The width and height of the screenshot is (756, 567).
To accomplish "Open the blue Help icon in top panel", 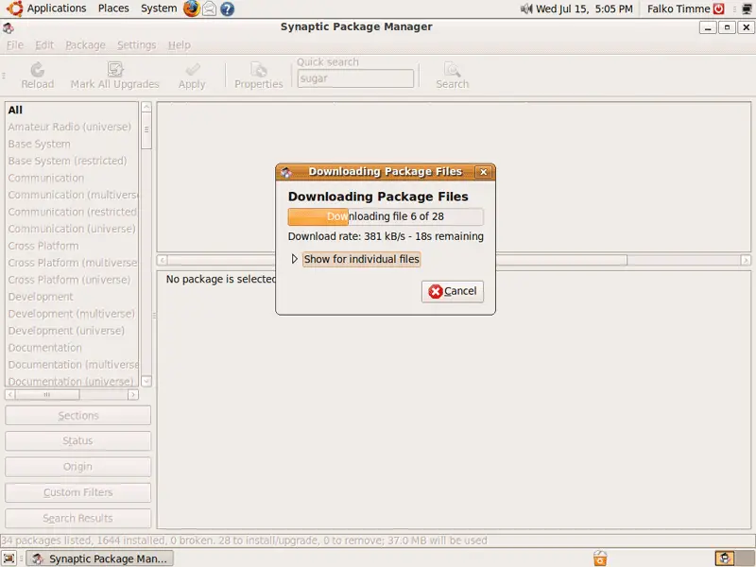I will tap(228, 9).
